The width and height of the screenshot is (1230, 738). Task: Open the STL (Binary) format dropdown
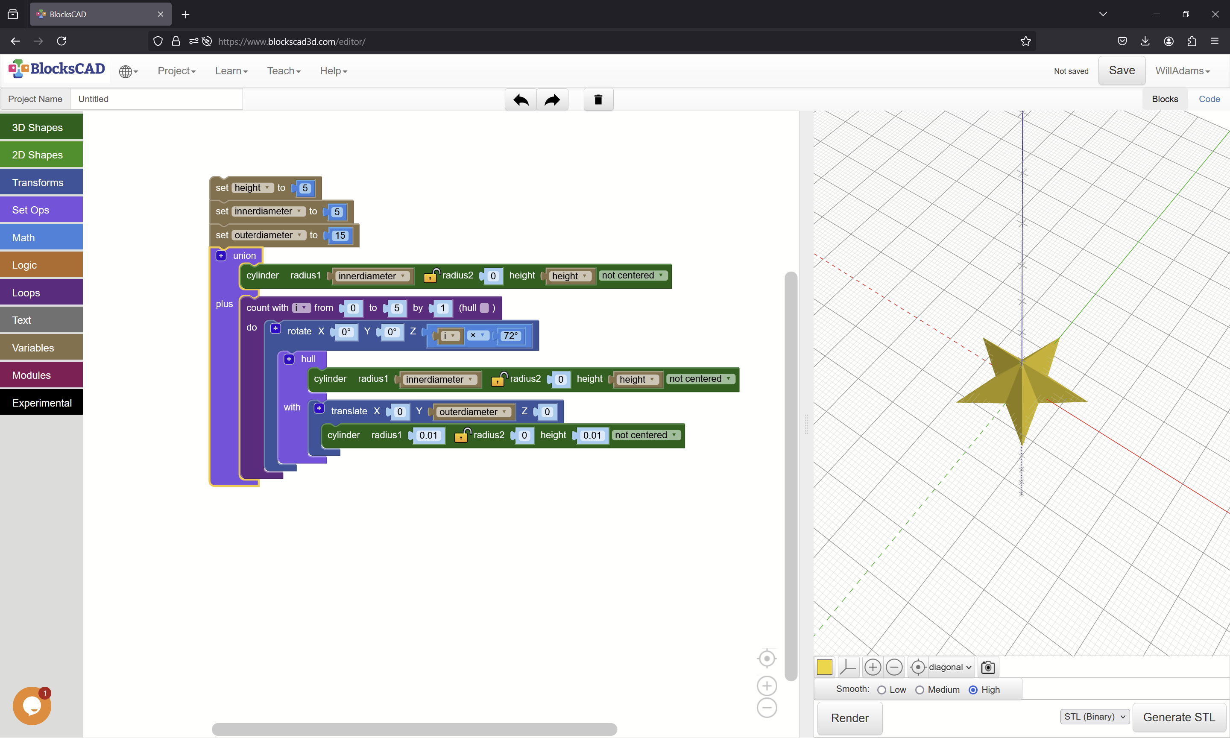tap(1094, 717)
